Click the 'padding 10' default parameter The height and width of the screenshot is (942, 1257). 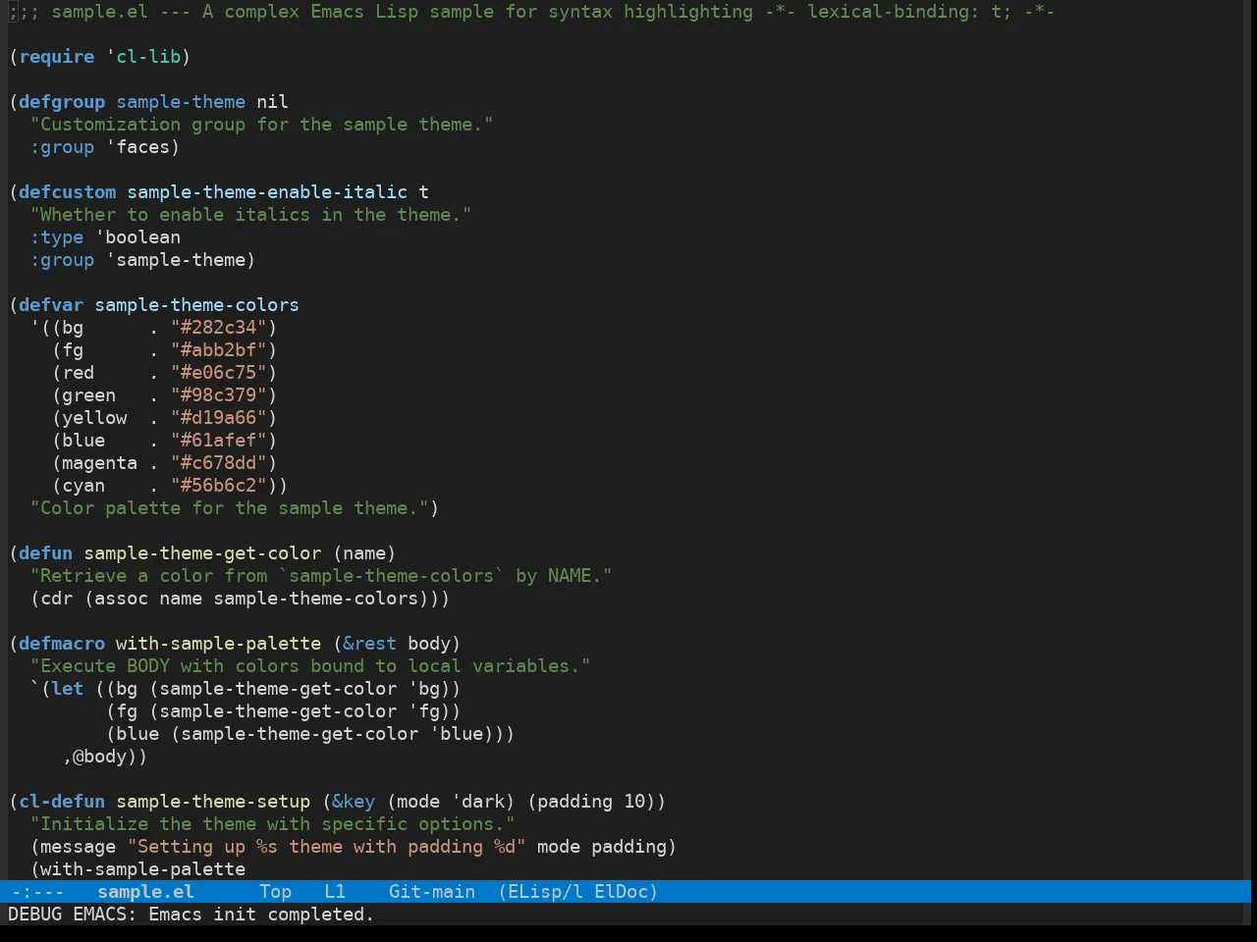[x=591, y=801]
